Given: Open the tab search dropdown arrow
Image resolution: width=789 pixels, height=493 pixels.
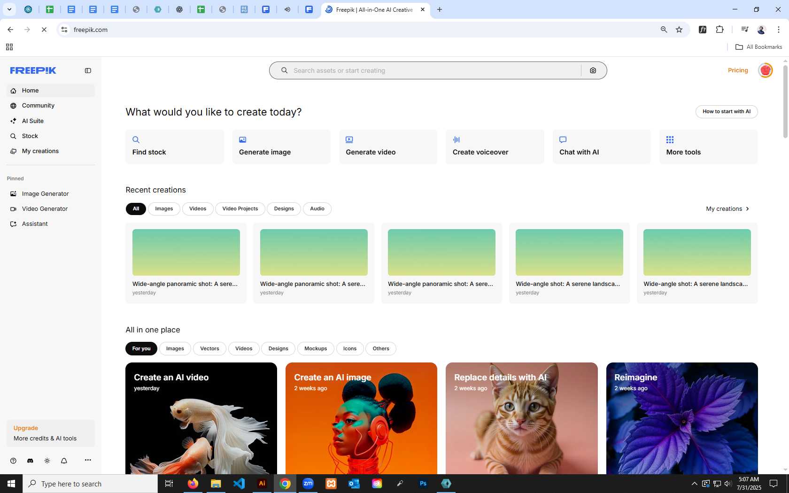Looking at the screenshot, I should click(9, 9).
